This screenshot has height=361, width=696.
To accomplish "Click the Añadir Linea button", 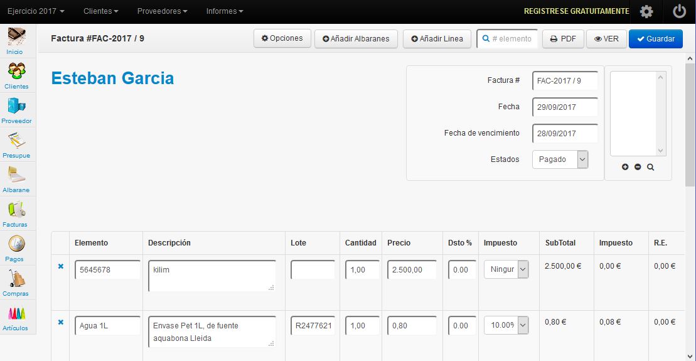I will [437, 39].
